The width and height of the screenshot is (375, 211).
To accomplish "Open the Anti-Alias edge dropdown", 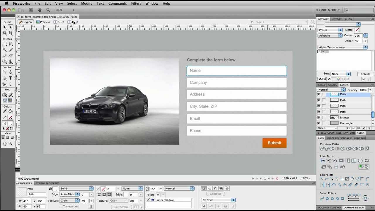I will [x=69, y=194].
